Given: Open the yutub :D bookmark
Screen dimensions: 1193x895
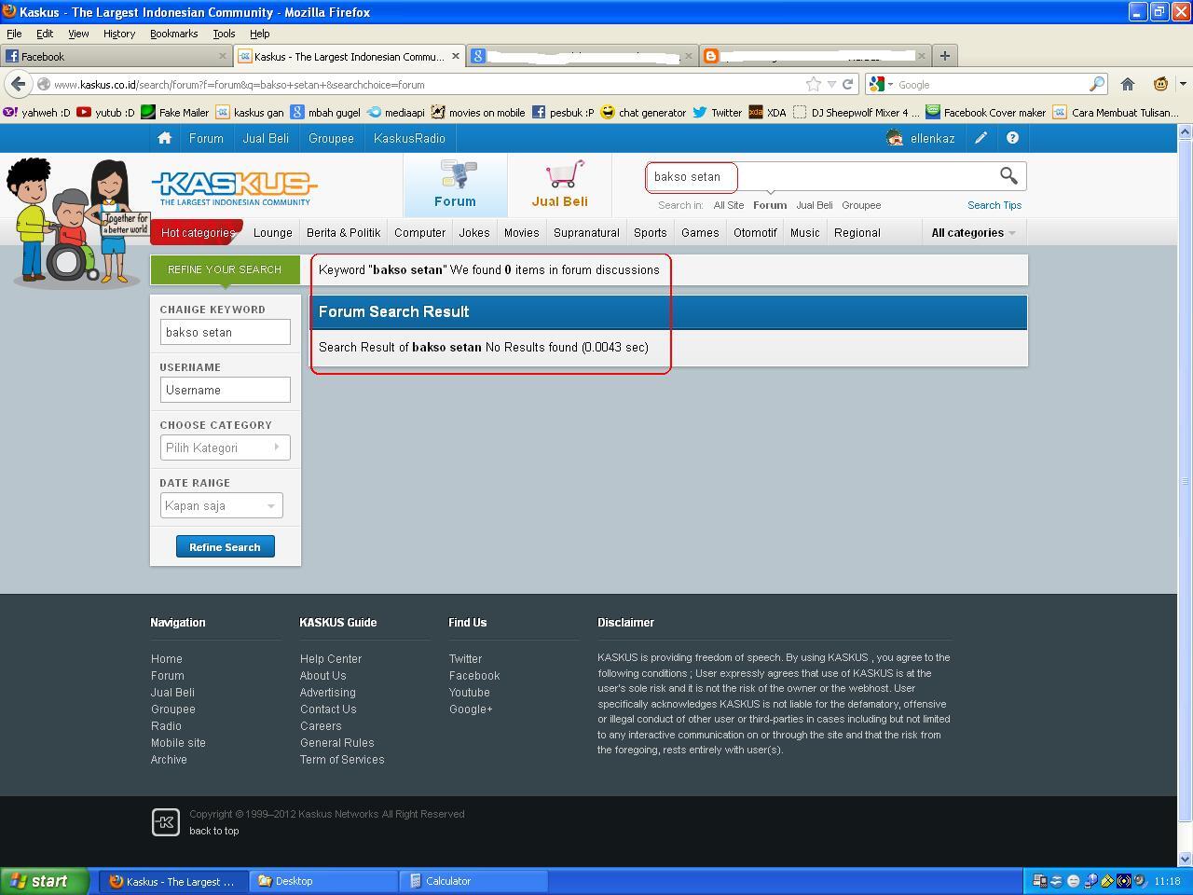Looking at the screenshot, I should point(105,112).
